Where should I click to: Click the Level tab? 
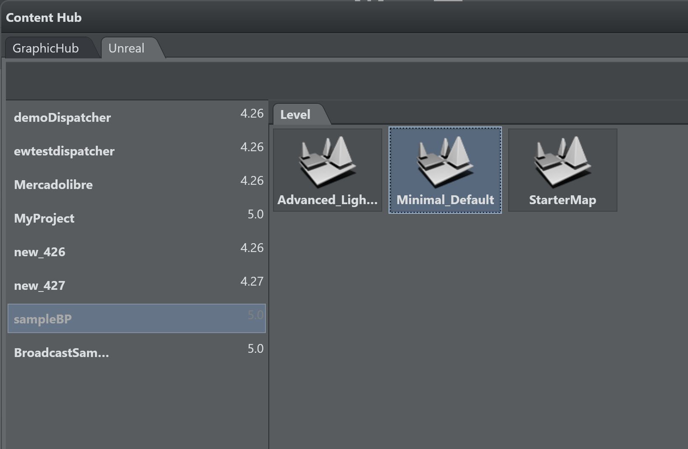point(295,115)
